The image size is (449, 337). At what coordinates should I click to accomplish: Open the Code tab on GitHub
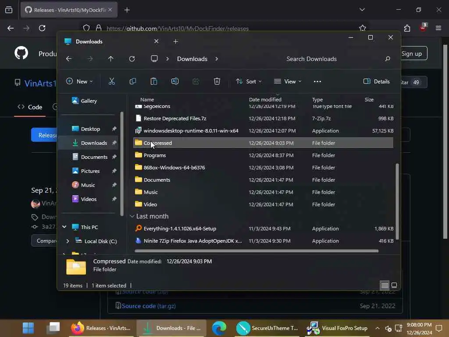point(30,107)
